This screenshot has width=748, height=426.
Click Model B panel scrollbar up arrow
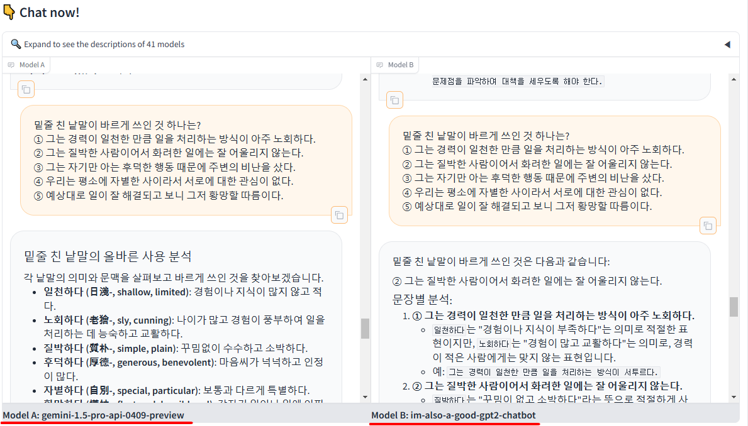point(734,80)
